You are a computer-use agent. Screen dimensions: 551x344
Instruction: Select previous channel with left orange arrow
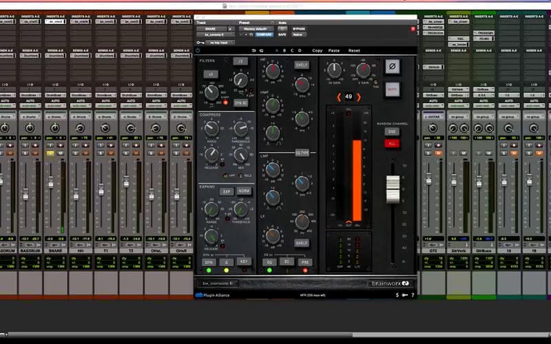(339, 97)
